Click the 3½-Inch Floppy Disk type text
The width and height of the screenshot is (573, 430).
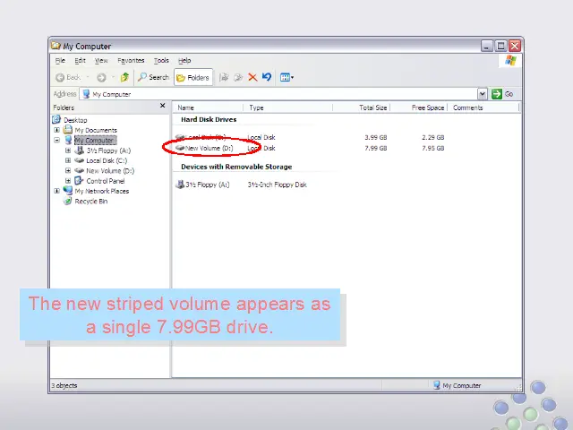[x=277, y=185]
